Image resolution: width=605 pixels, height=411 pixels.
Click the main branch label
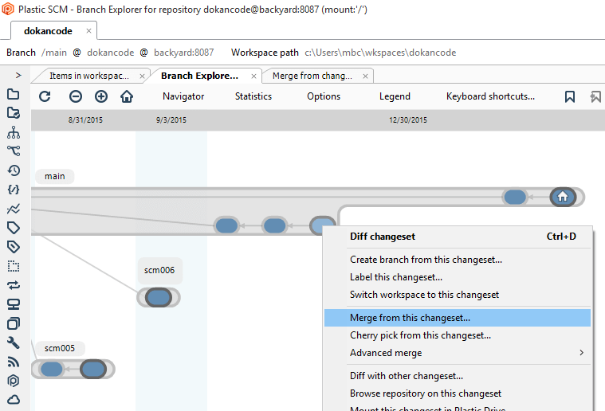[x=55, y=176]
